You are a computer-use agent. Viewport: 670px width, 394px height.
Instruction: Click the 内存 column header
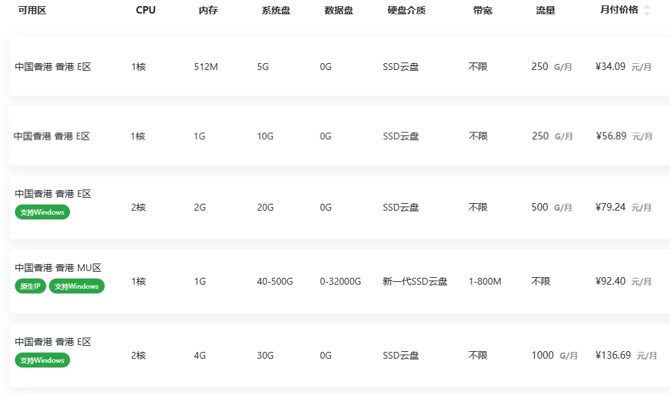tap(208, 10)
